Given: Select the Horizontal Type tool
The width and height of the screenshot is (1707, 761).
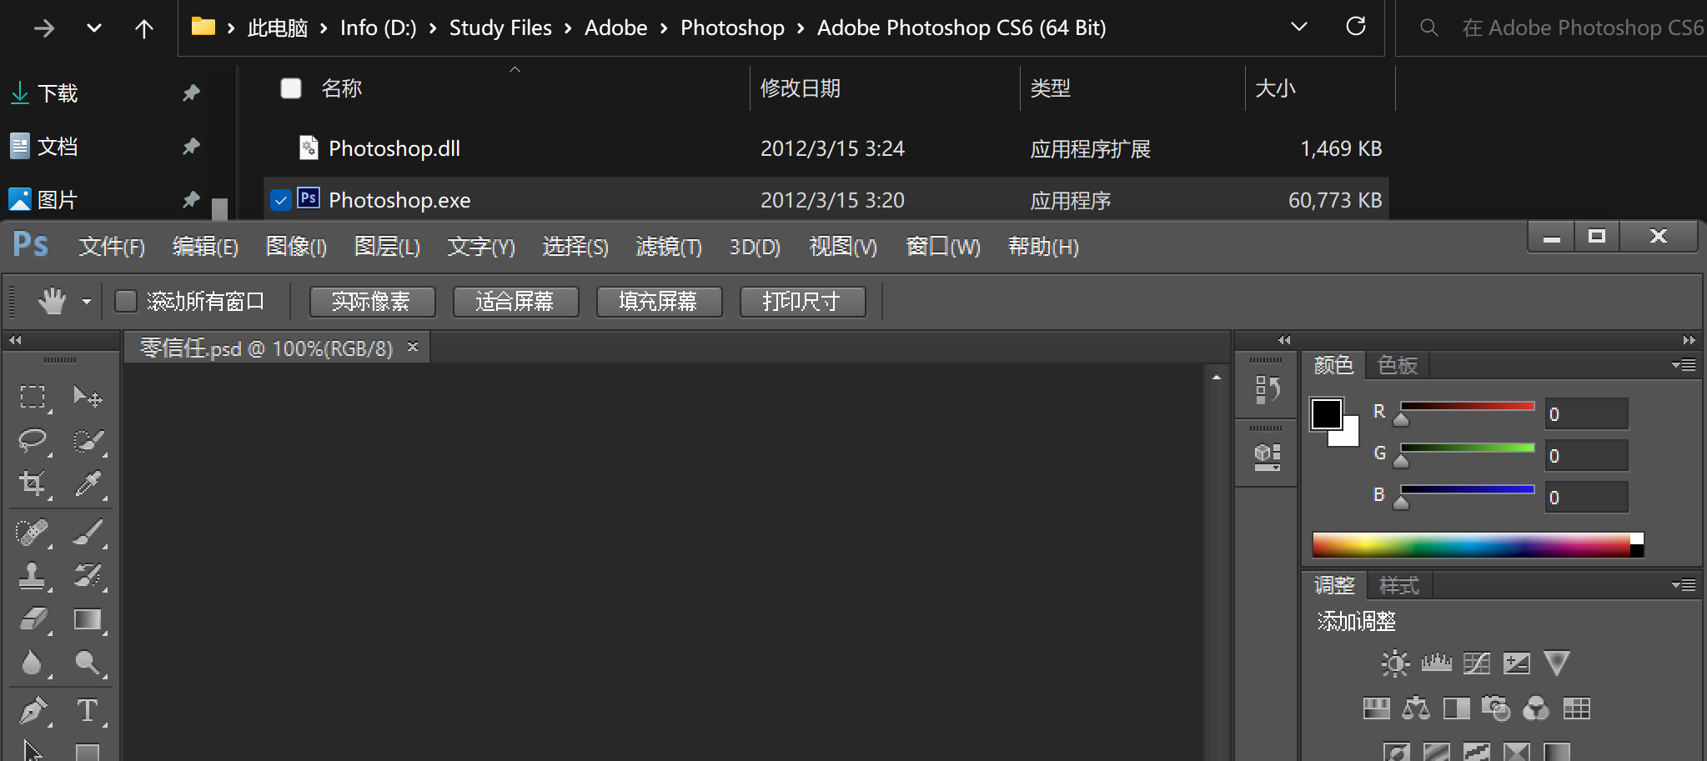Looking at the screenshot, I should click(x=88, y=710).
